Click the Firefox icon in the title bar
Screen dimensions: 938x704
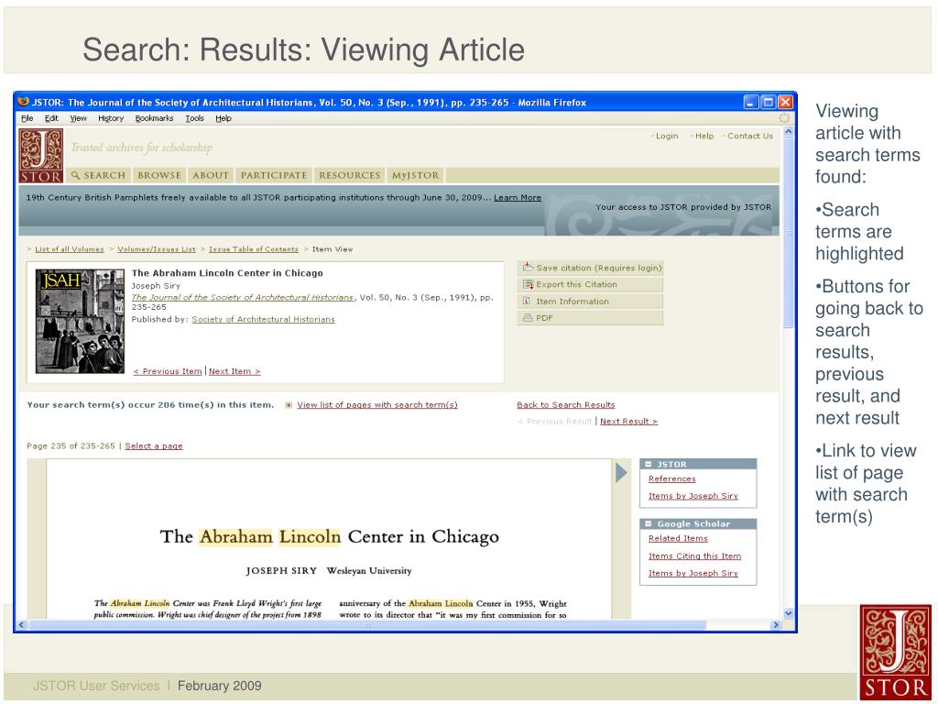[x=23, y=102]
